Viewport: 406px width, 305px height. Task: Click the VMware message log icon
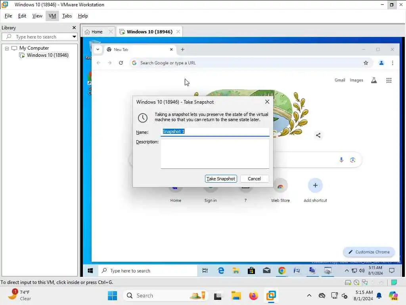[394, 282]
